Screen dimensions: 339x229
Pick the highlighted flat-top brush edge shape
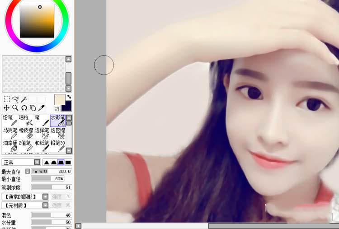click(61, 162)
